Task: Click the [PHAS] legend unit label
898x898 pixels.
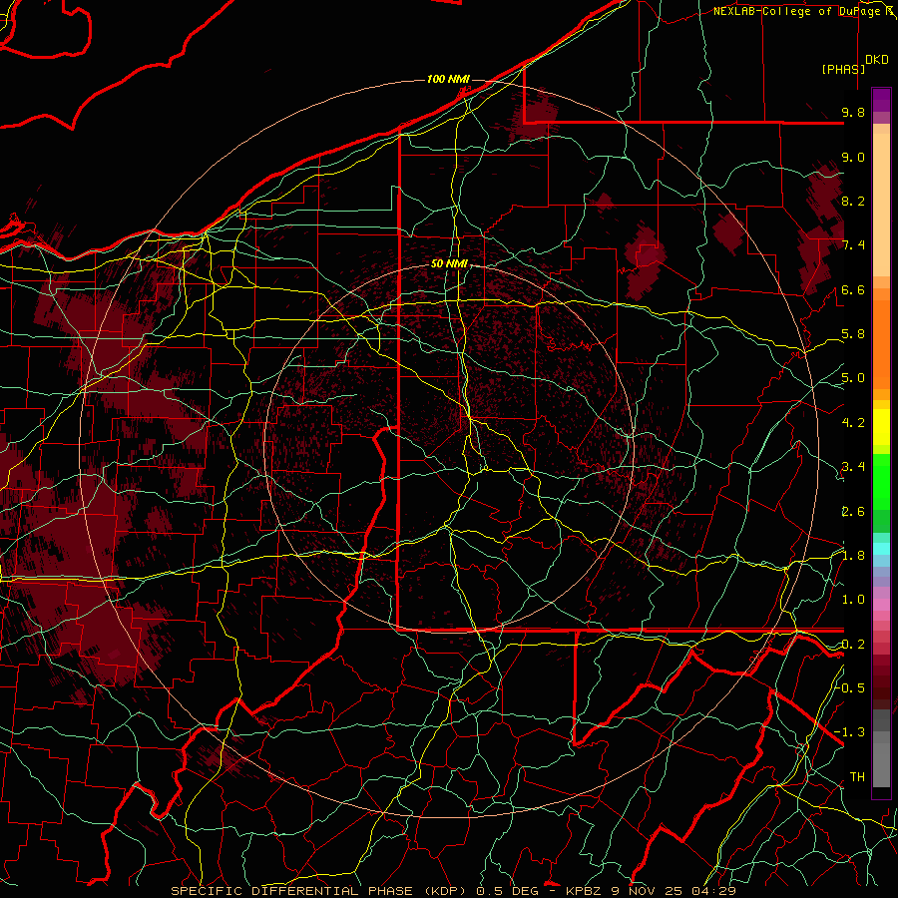Action: (843, 70)
